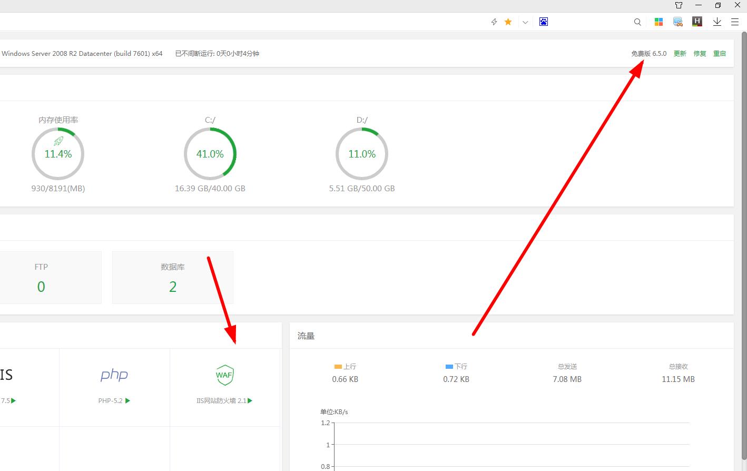
Task: Open the colorful four-square apps icon
Action: coord(658,22)
